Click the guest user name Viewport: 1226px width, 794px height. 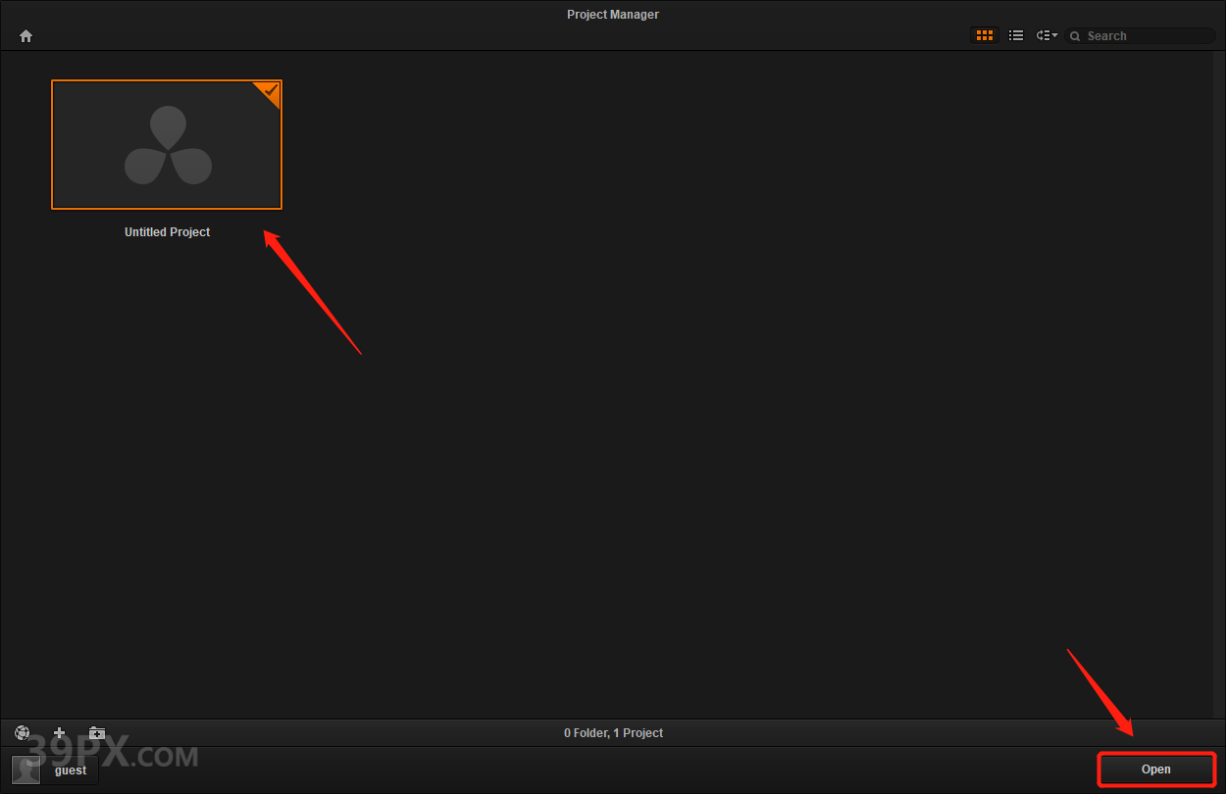(x=71, y=770)
